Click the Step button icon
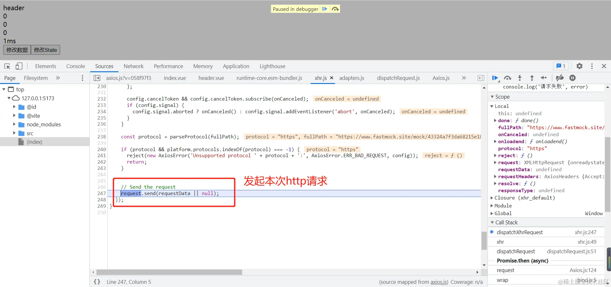 544,78
